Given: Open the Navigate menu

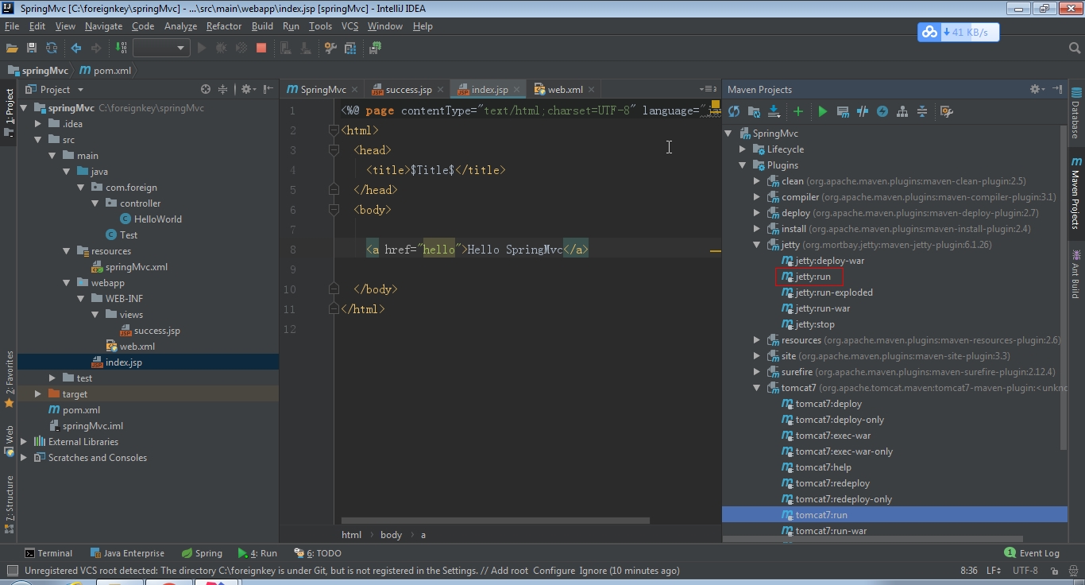Looking at the screenshot, I should (x=104, y=26).
